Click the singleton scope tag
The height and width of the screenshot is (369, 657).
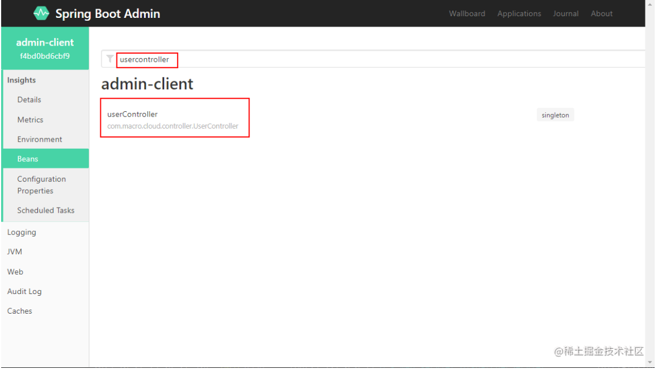point(555,115)
